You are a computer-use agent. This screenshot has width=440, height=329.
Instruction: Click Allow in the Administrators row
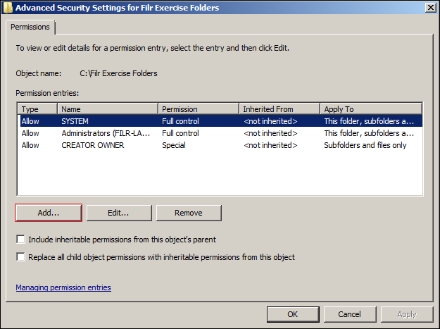point(30,133)
